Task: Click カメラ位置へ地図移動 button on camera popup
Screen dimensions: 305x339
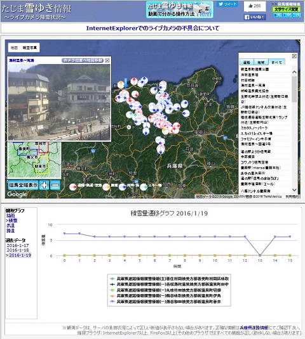Action: pyautogui.click(x=82, y=60)
